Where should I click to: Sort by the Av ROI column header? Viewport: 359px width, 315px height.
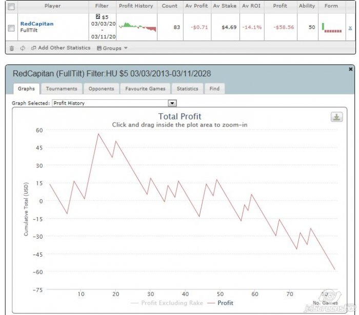(x=251, y=6)
